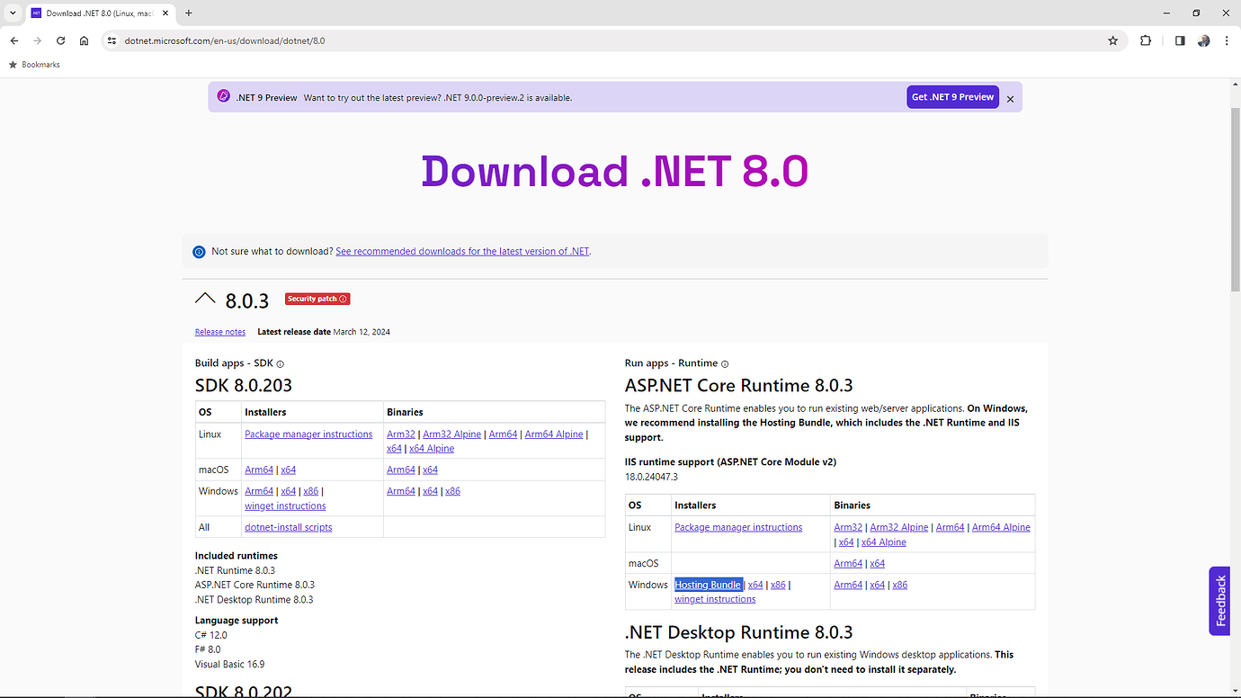Reload the page using the refresh icon
1241x698 pixels.
tap(60, 40)
